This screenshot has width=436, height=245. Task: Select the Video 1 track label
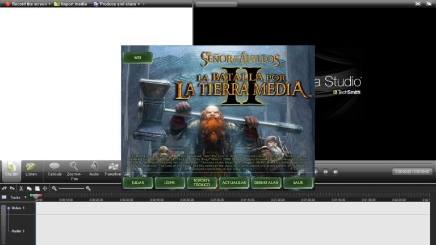click(x=18, y=208)
